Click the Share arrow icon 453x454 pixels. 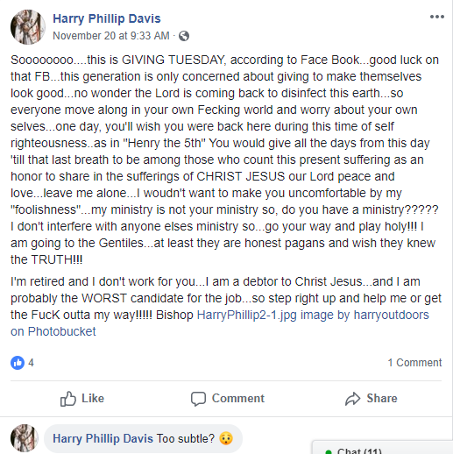pyautogui.click(x=353, y=399)
